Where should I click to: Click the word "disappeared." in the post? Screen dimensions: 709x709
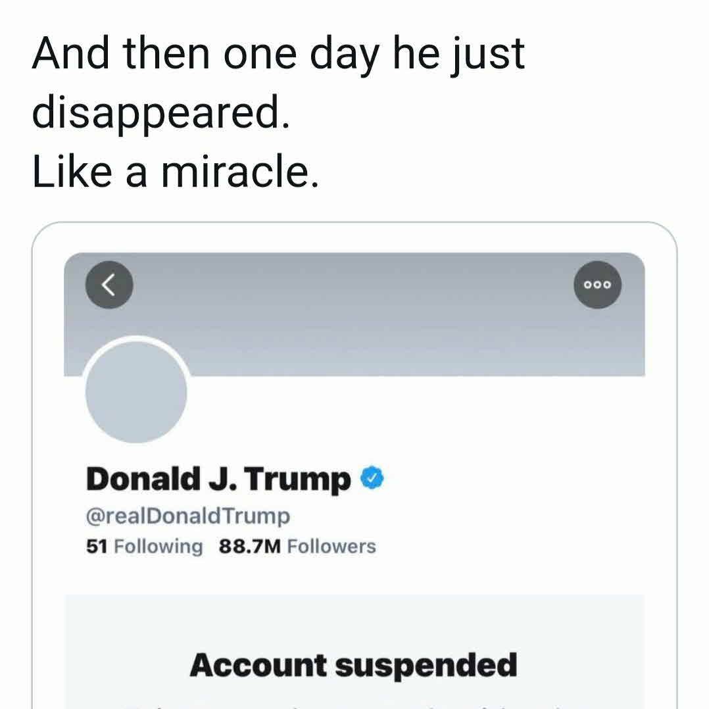coord(160,113)
